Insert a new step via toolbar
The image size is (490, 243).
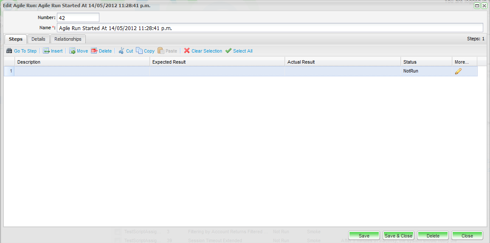tap(46, 51)
